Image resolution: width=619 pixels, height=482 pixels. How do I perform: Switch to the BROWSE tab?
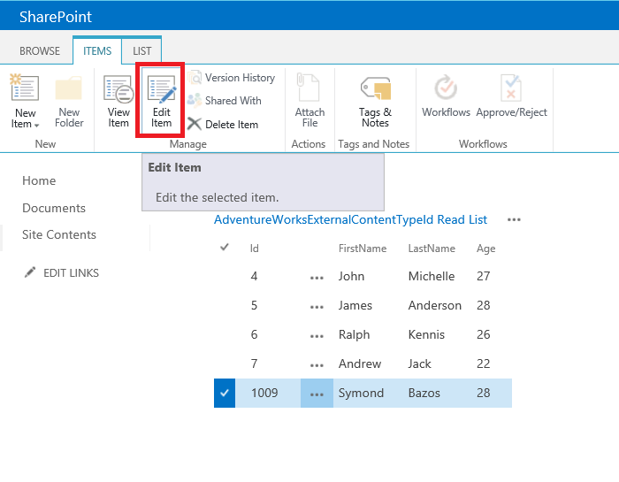click(40, 51)
